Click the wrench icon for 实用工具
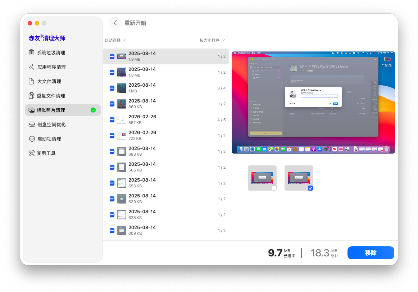The height and width of the screenshot is (292, 418). tap(32, 153)
